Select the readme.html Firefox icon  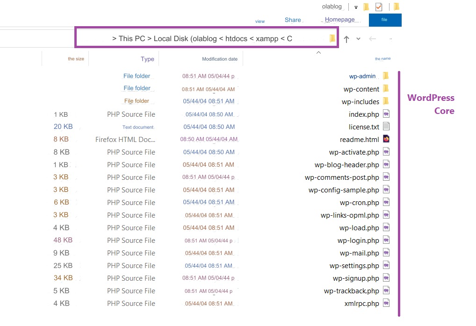coord(386,139)
